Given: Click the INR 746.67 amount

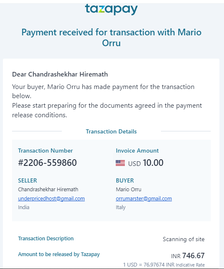Looking at the screenshot, I should click(x=188, y=256).
